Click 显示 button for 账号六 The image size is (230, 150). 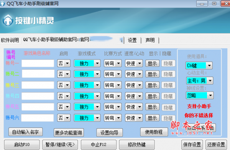coord(152,118)
